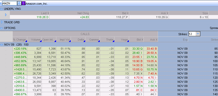Viewport: 218px width, 96px height.
Task: Click the size value 6 x 10
Action: coord(204,17)
